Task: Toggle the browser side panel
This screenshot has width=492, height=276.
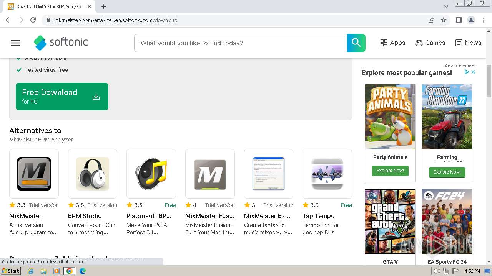Action: click(459, 20)
